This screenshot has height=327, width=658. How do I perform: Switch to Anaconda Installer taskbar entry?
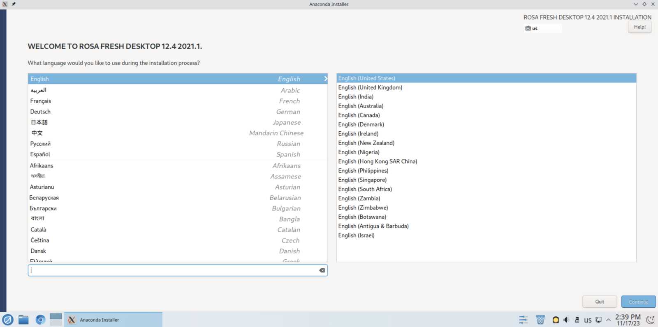point(113,320)
